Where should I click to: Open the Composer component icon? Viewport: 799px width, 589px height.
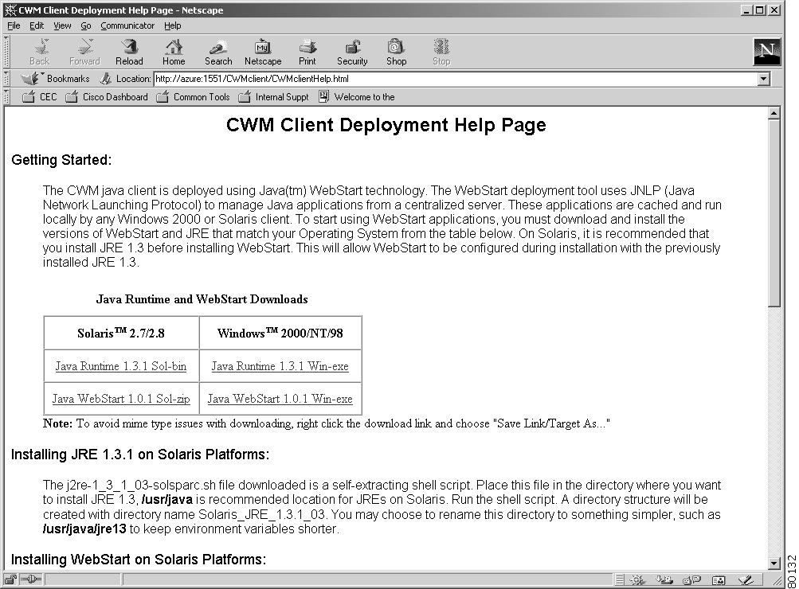(746, 579)
